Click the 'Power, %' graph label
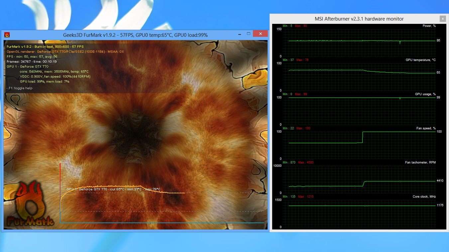Viewport: 449px width, 252px height. (x=429, y=26)
